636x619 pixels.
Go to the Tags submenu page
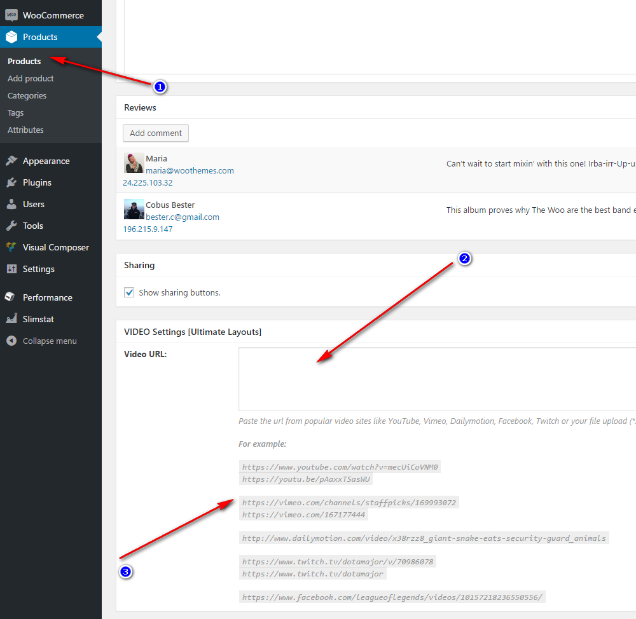(15, 112)
